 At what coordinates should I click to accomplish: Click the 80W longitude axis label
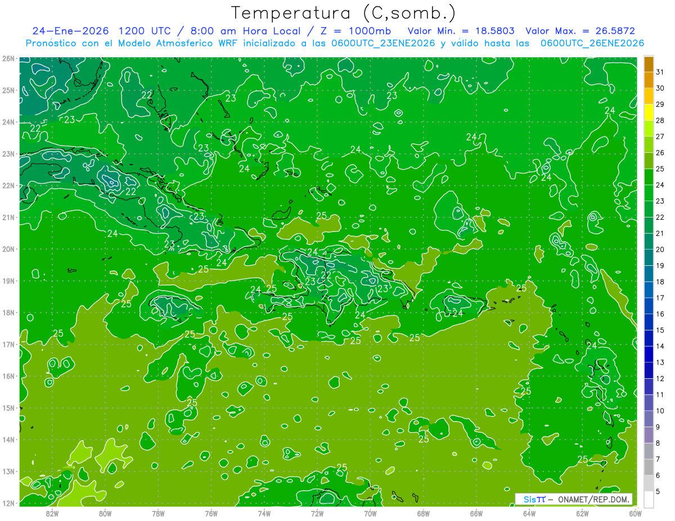point(105,513)
